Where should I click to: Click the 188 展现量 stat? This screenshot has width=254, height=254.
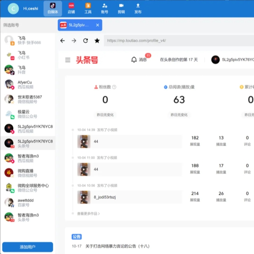coord(195,168)
